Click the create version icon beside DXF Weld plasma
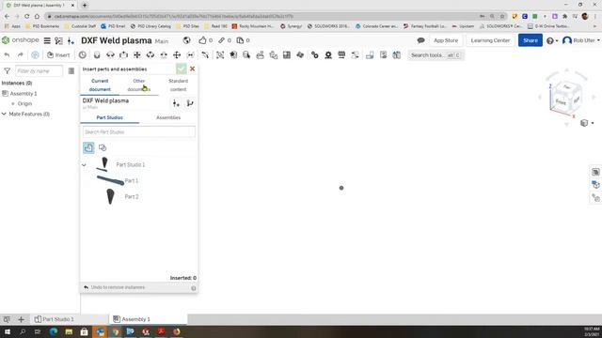 [176, 103]
